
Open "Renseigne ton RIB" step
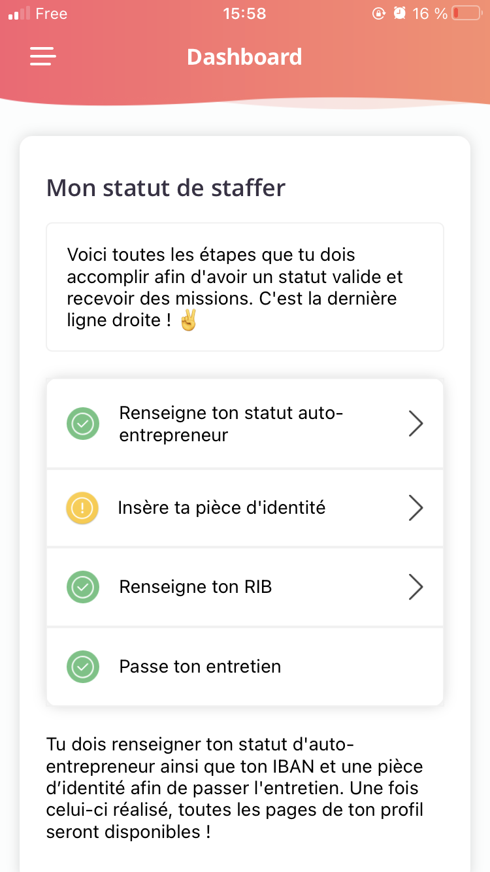coord(245,587)
